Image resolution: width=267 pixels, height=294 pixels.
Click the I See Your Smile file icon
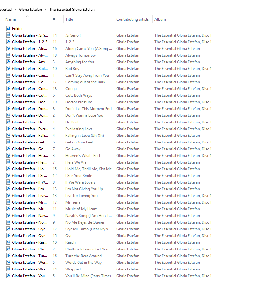(8, 176)
